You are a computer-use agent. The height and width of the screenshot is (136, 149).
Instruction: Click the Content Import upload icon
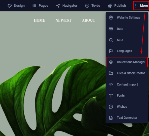click(111, 84)
